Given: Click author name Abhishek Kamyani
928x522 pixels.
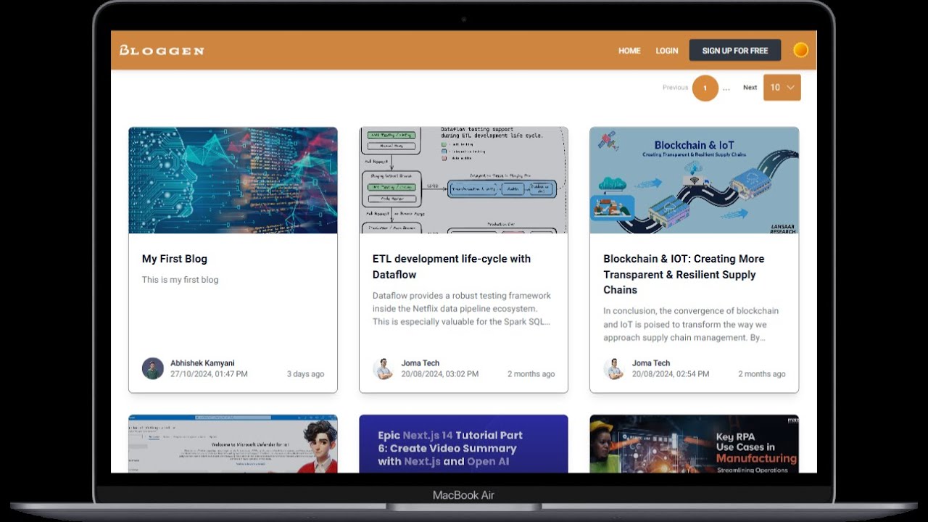Looking at the screenshot, I should coord(202,363).
